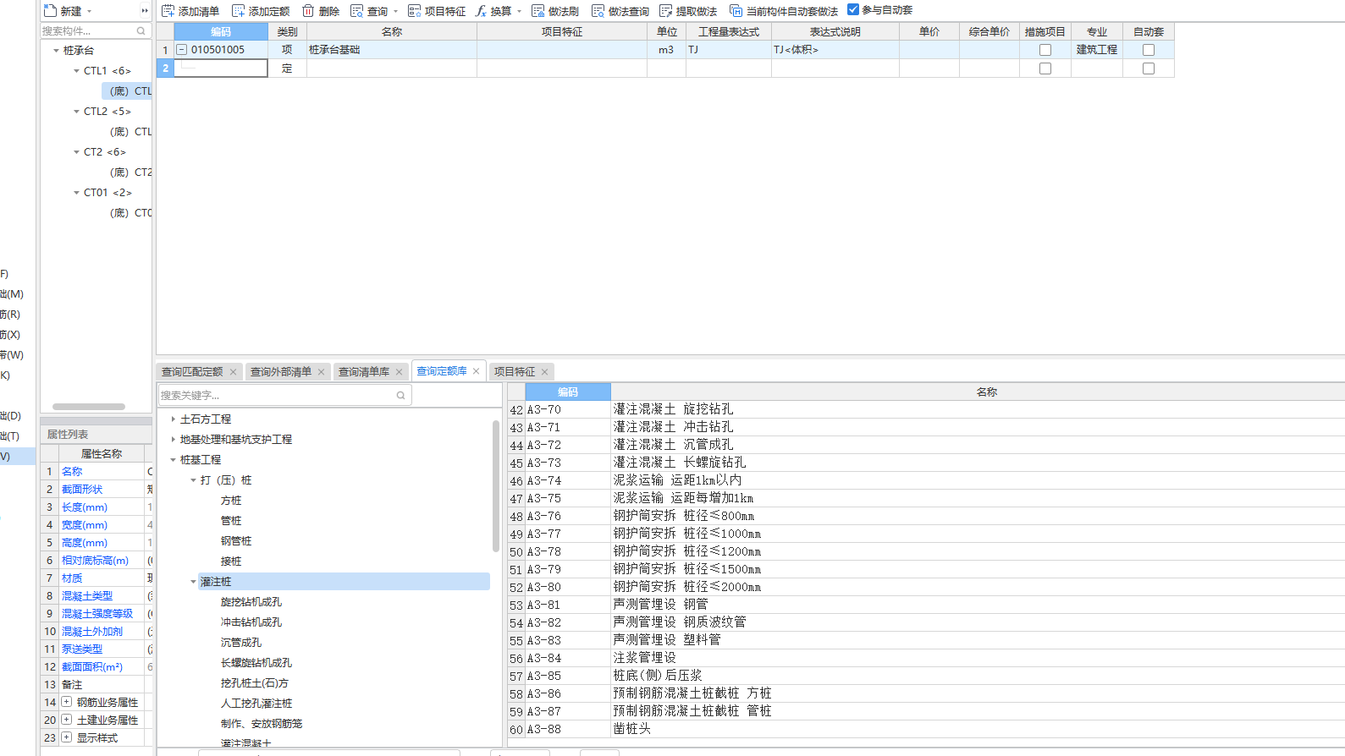This screenshot has width=1345, height=756.
Task: Click search icon in 搜索关键字 box
Action: pyautogui.click(x=400, y=395)
